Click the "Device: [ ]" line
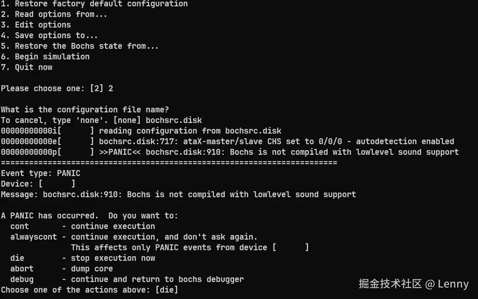This screenshot has width=478, height=299. pyautogui.click(x=38, y=184)
